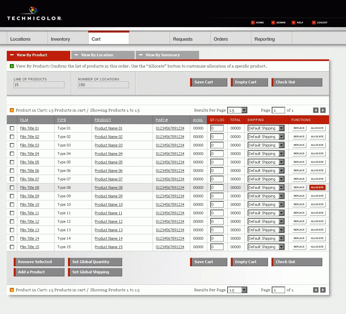Open the Requests tab

pos(190,38)
